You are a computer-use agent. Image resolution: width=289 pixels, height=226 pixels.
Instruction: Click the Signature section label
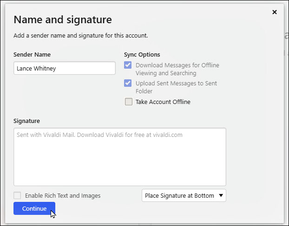click(26, 121)
